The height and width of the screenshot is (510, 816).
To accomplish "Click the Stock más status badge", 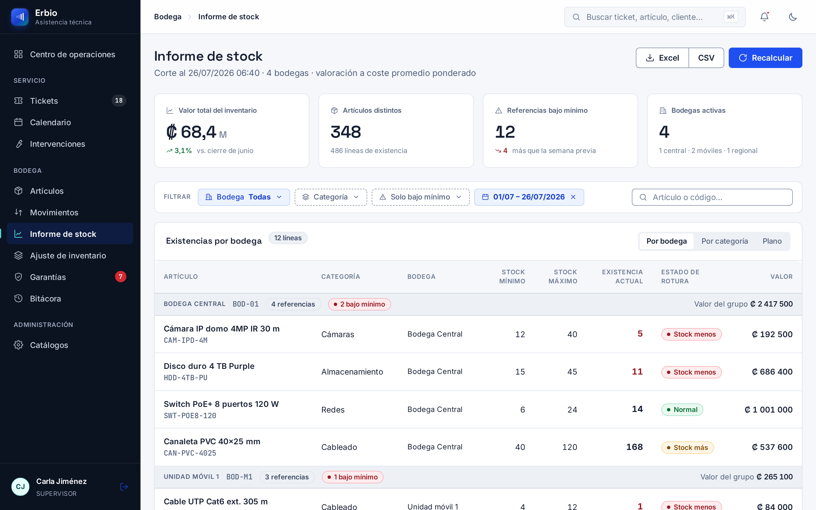I will [687, 448].
